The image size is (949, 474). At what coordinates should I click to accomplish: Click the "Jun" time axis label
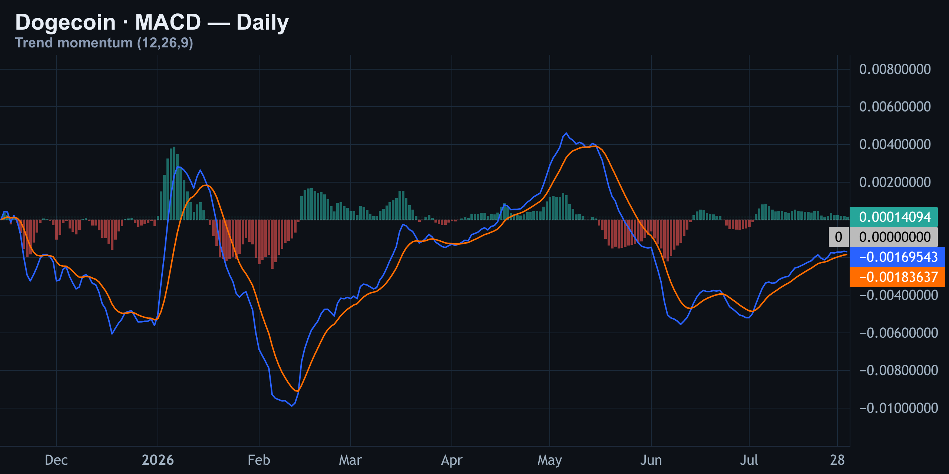pyautogui.click(x=651, y=460)
